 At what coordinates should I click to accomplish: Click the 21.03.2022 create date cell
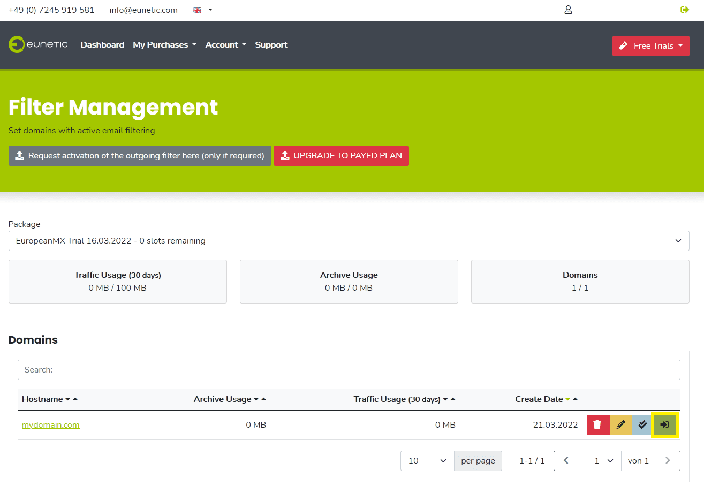pyautogui.click(x=555, y=425)
